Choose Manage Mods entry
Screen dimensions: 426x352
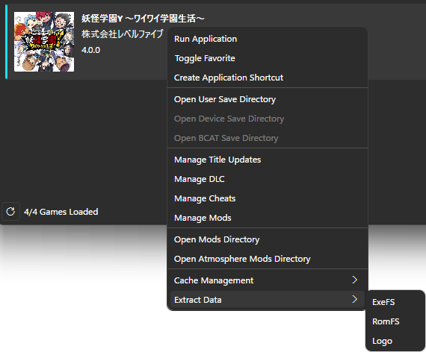[268, 218]
